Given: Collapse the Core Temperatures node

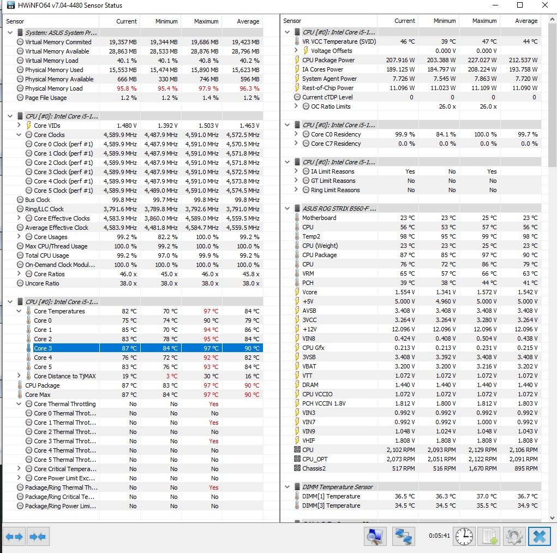Looking at the screenshot, I should [x=19, y=311].
